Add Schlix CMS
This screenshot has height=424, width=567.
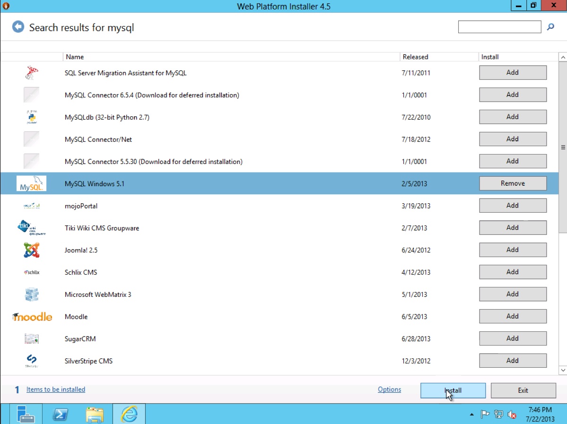tap(513, 272)
